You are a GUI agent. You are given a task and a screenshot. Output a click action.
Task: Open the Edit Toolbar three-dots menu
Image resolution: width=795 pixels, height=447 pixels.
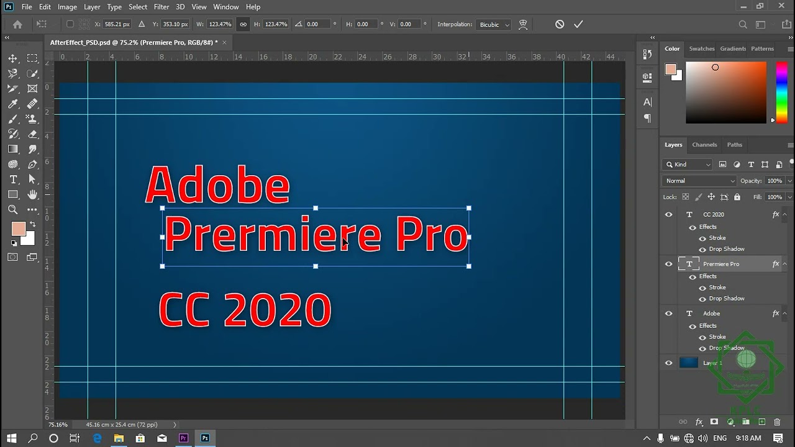tap(32, 210)
